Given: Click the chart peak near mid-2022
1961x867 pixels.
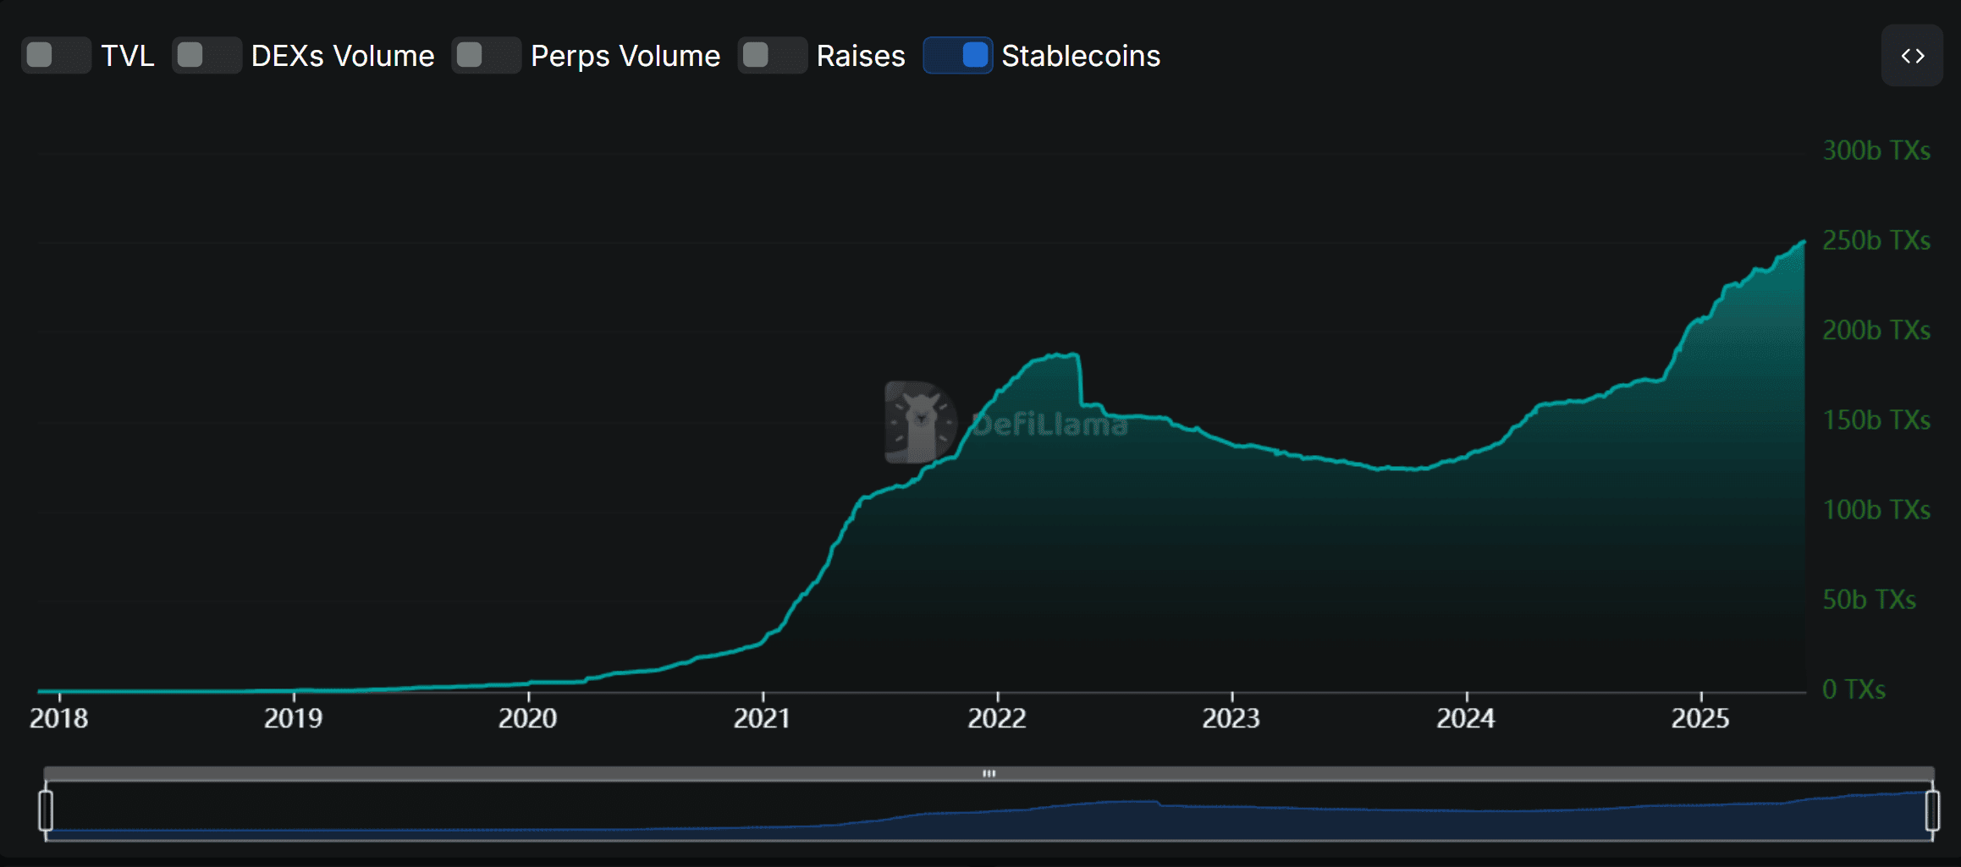Looking at the screenshot, I should coord(1073,355).
